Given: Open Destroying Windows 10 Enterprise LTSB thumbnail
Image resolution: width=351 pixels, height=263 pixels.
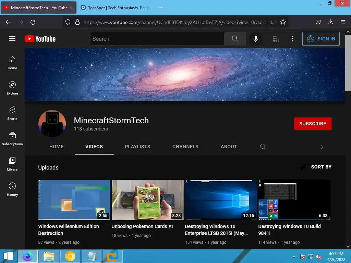Looking at the screenshot, I should pos(221,200).
